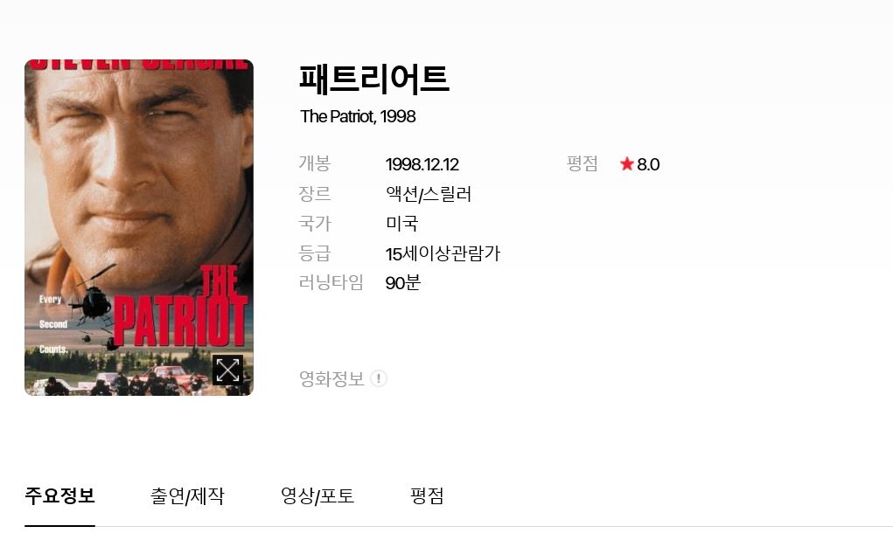Select the 영상/포토 tab
893x554 pixels.
(317, 496)
